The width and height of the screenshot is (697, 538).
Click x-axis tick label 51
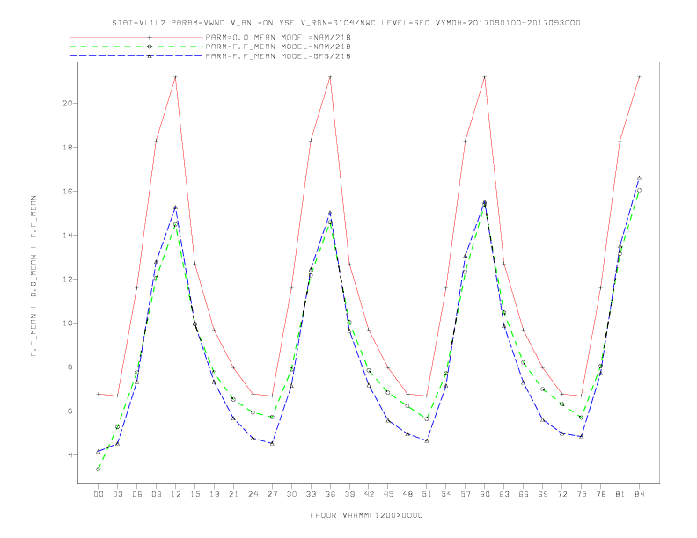(427, 494)
